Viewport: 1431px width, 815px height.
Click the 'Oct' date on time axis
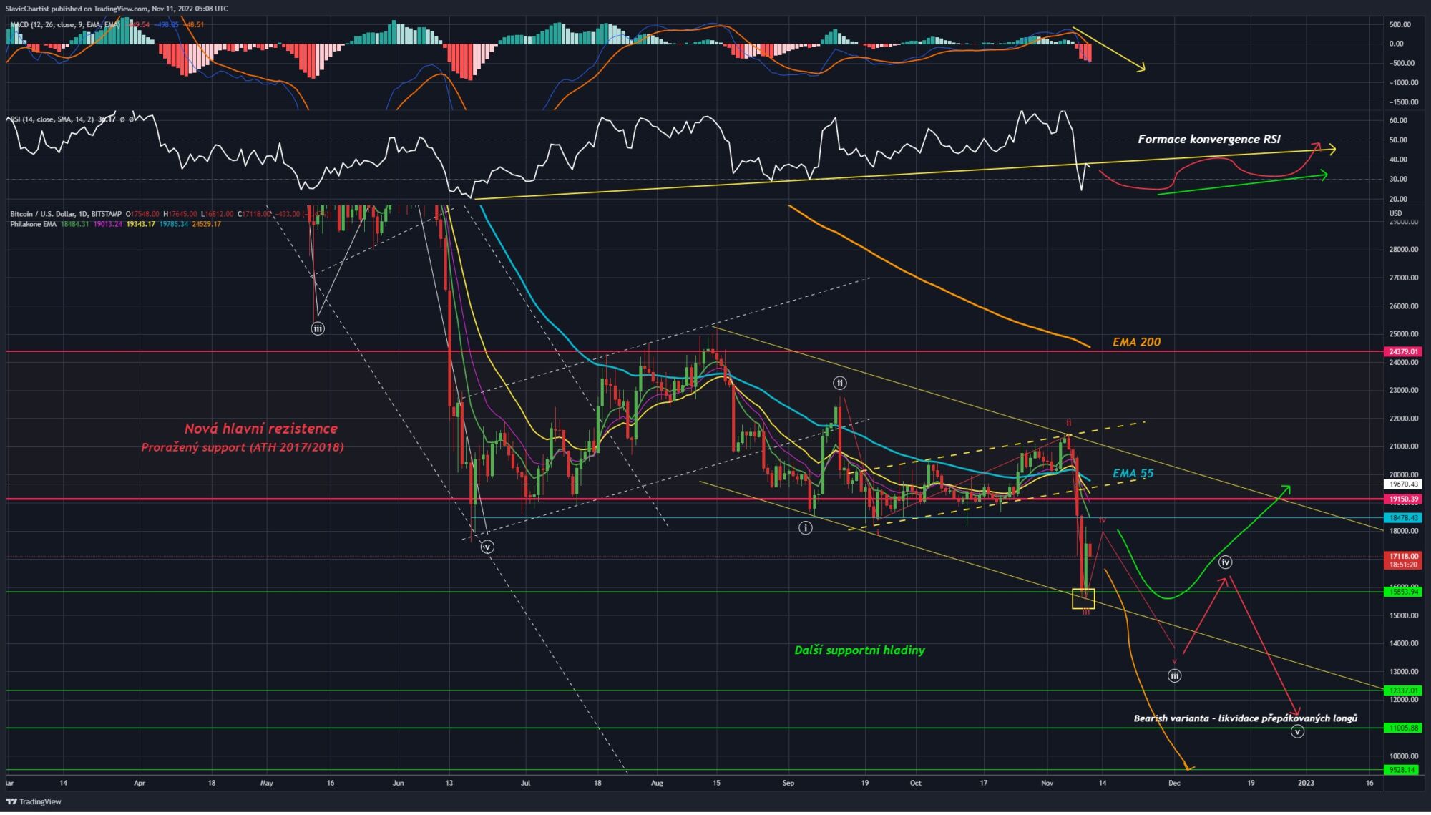pos(915,783)
